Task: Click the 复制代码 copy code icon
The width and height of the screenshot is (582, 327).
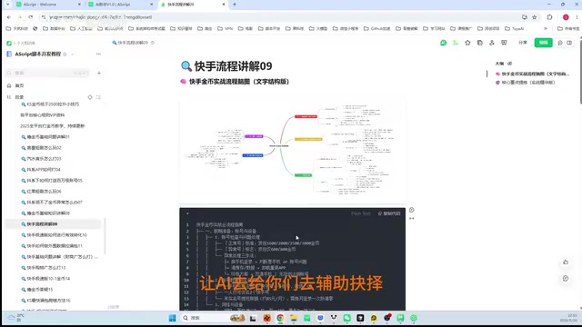Action: click(x=389, y=213)
